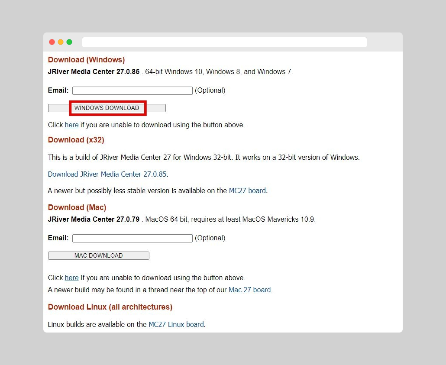Image resolution: width=446 pixels, height=365 pixels.
Task: Open the MC27 Linux board link
Action: tap(176, 324)
